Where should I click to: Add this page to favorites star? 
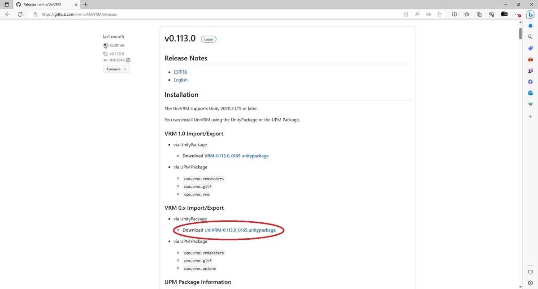pos(439,14)
